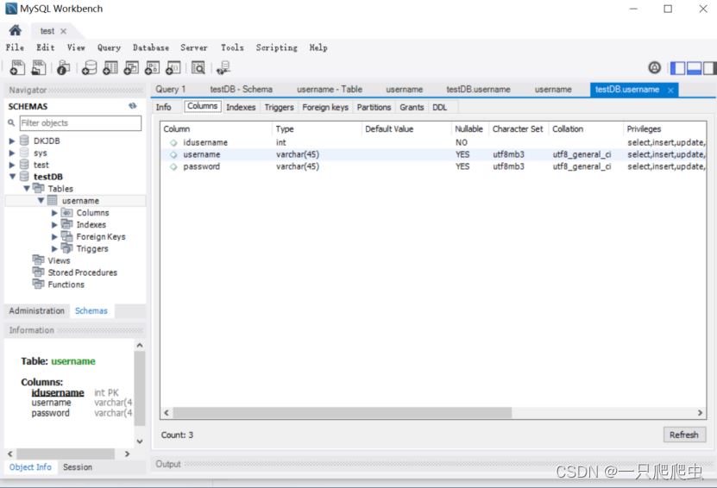The image size is (717, 488).
Task: Toggle the right sidebar panel visibility
Action: 709,68
